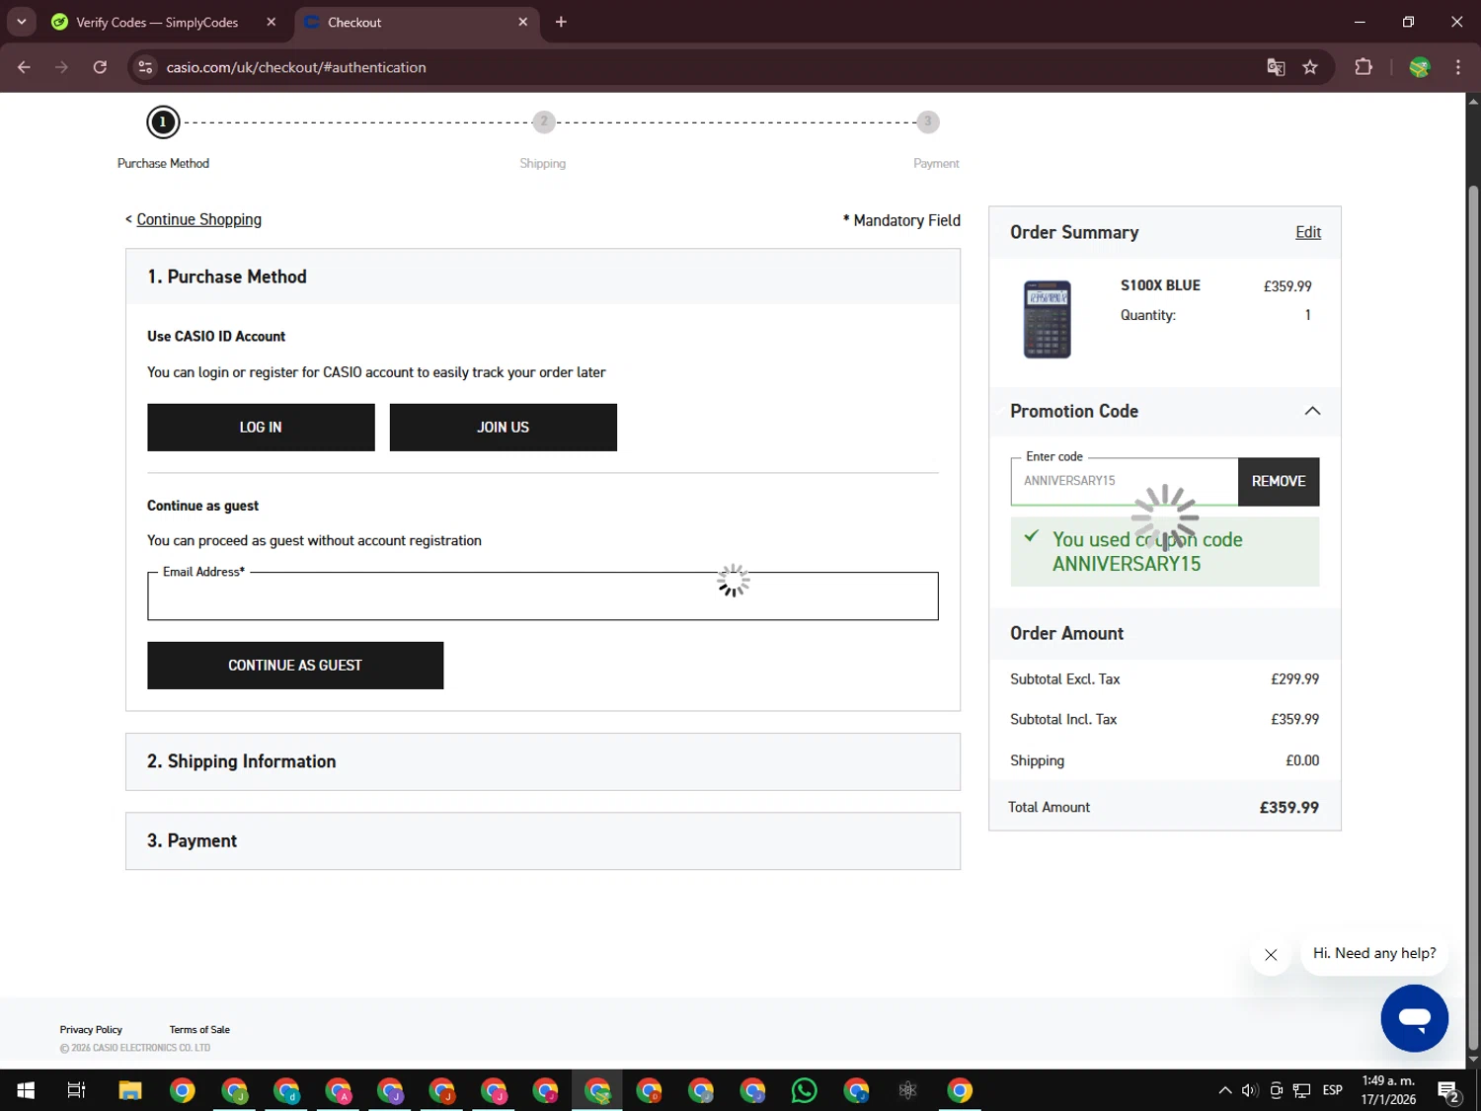Open the Privacy Policy link
1481x1111 pixels.
[x=91, y=1029]
